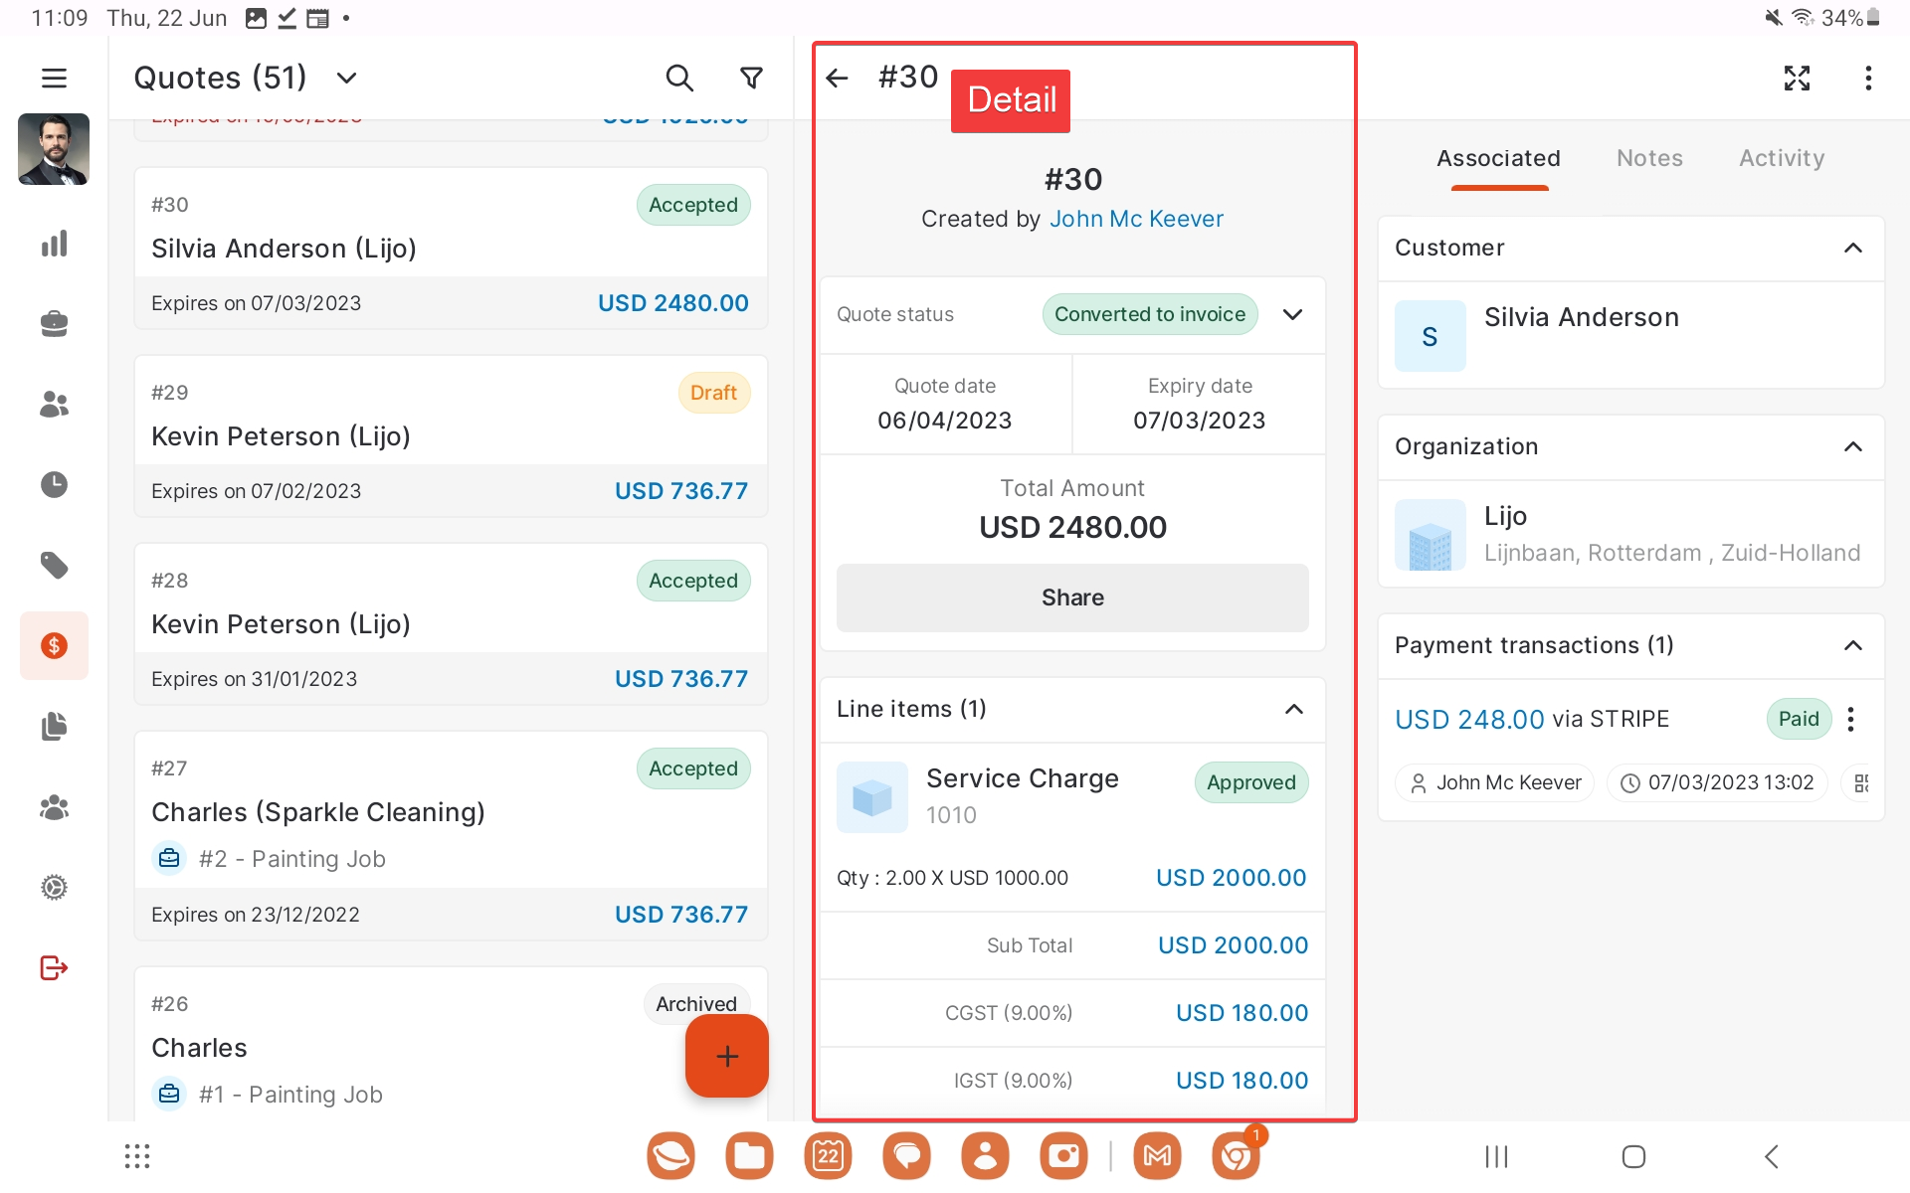1910x1193 pixels.
Task: Open the dashboard bar chart icon
Action: pyautogui.click(x=54, y=244)
